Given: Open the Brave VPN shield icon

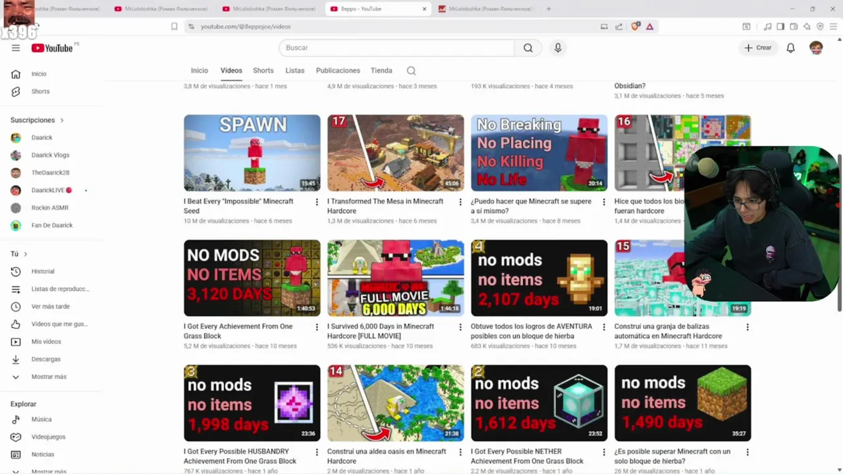Looking at the screenshot, I should [820, 26].
